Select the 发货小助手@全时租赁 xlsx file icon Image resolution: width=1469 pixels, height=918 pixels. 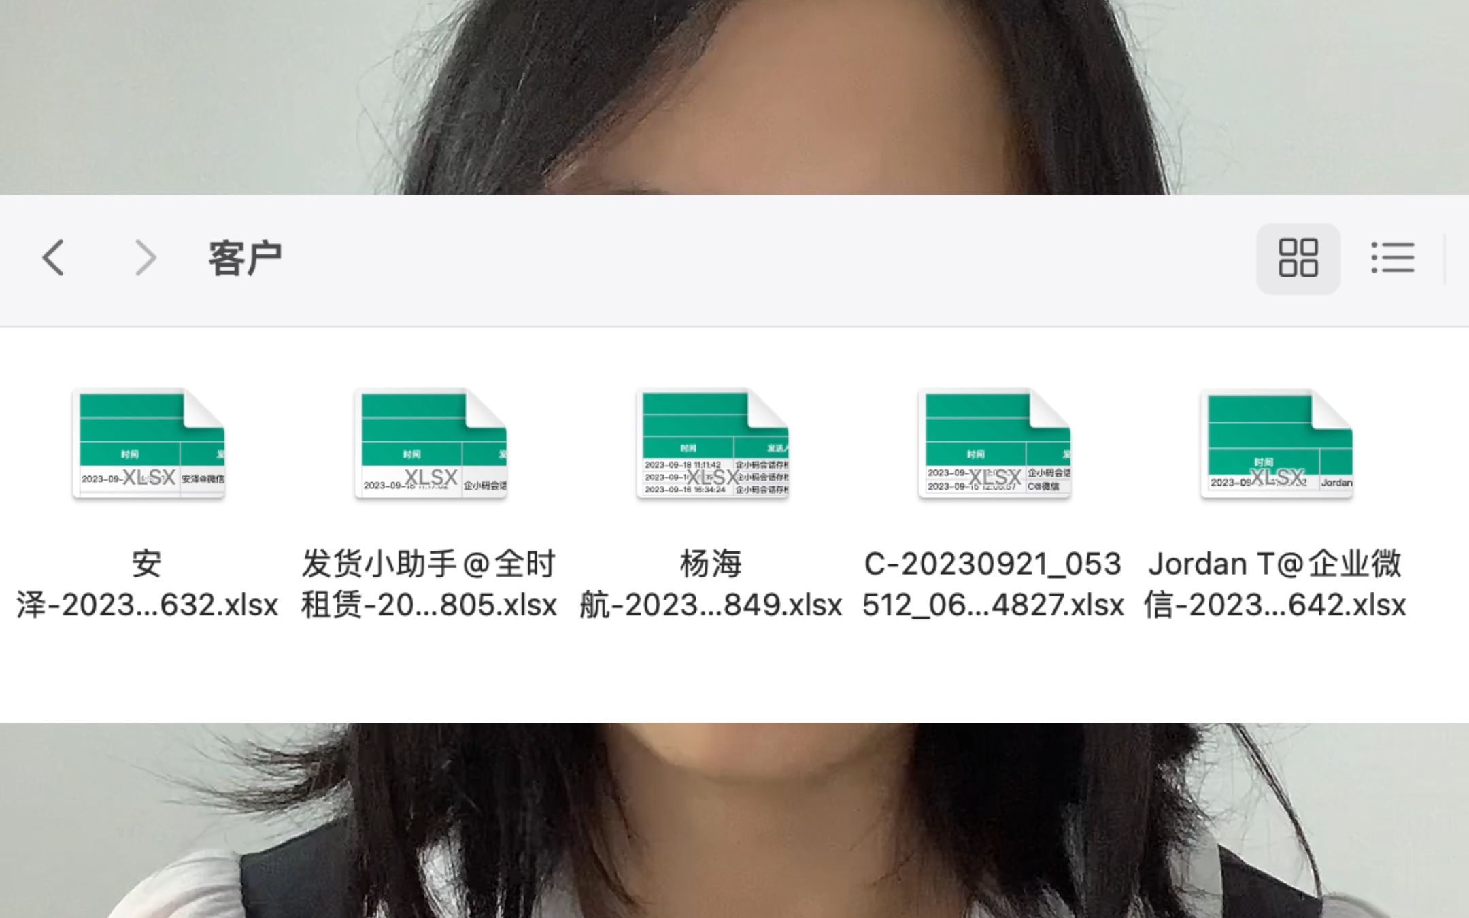click(x=430, y=443)
